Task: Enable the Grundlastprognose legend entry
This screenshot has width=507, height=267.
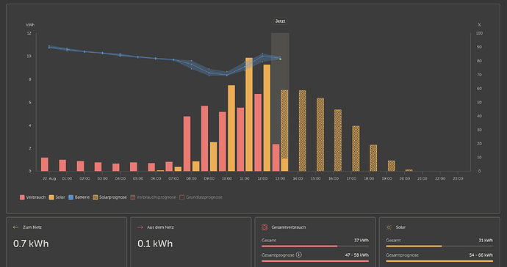Action: [x=201, y=197]
